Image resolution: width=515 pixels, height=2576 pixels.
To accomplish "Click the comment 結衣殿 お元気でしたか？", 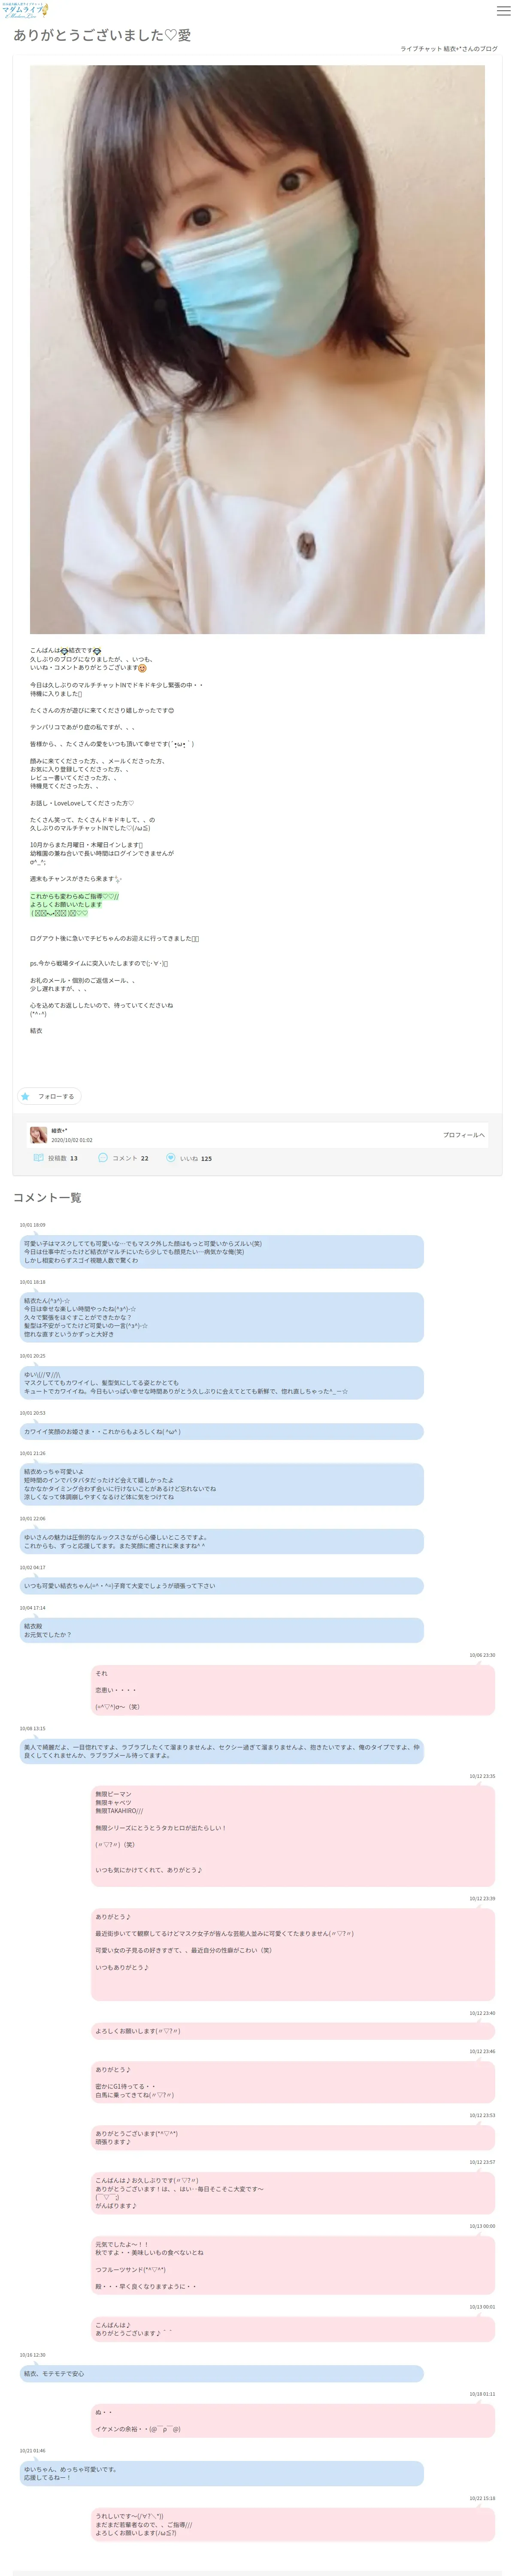I will pyautogui.click(x=221, y=1631).
